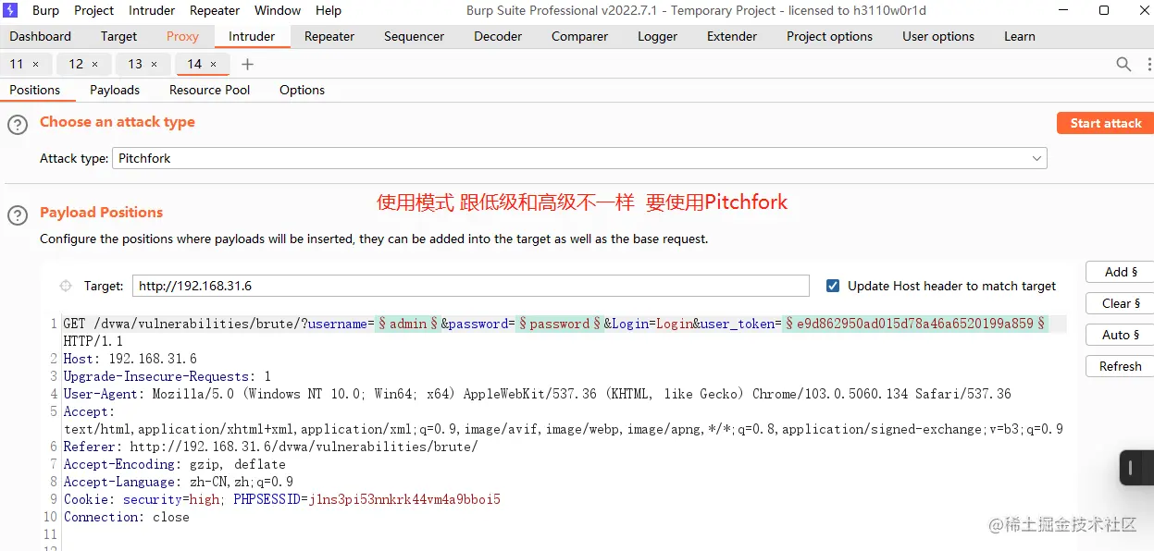Screen dimensions: 1154x551
Task: Switch to the Comparer tab
Action: coord(579,36)
